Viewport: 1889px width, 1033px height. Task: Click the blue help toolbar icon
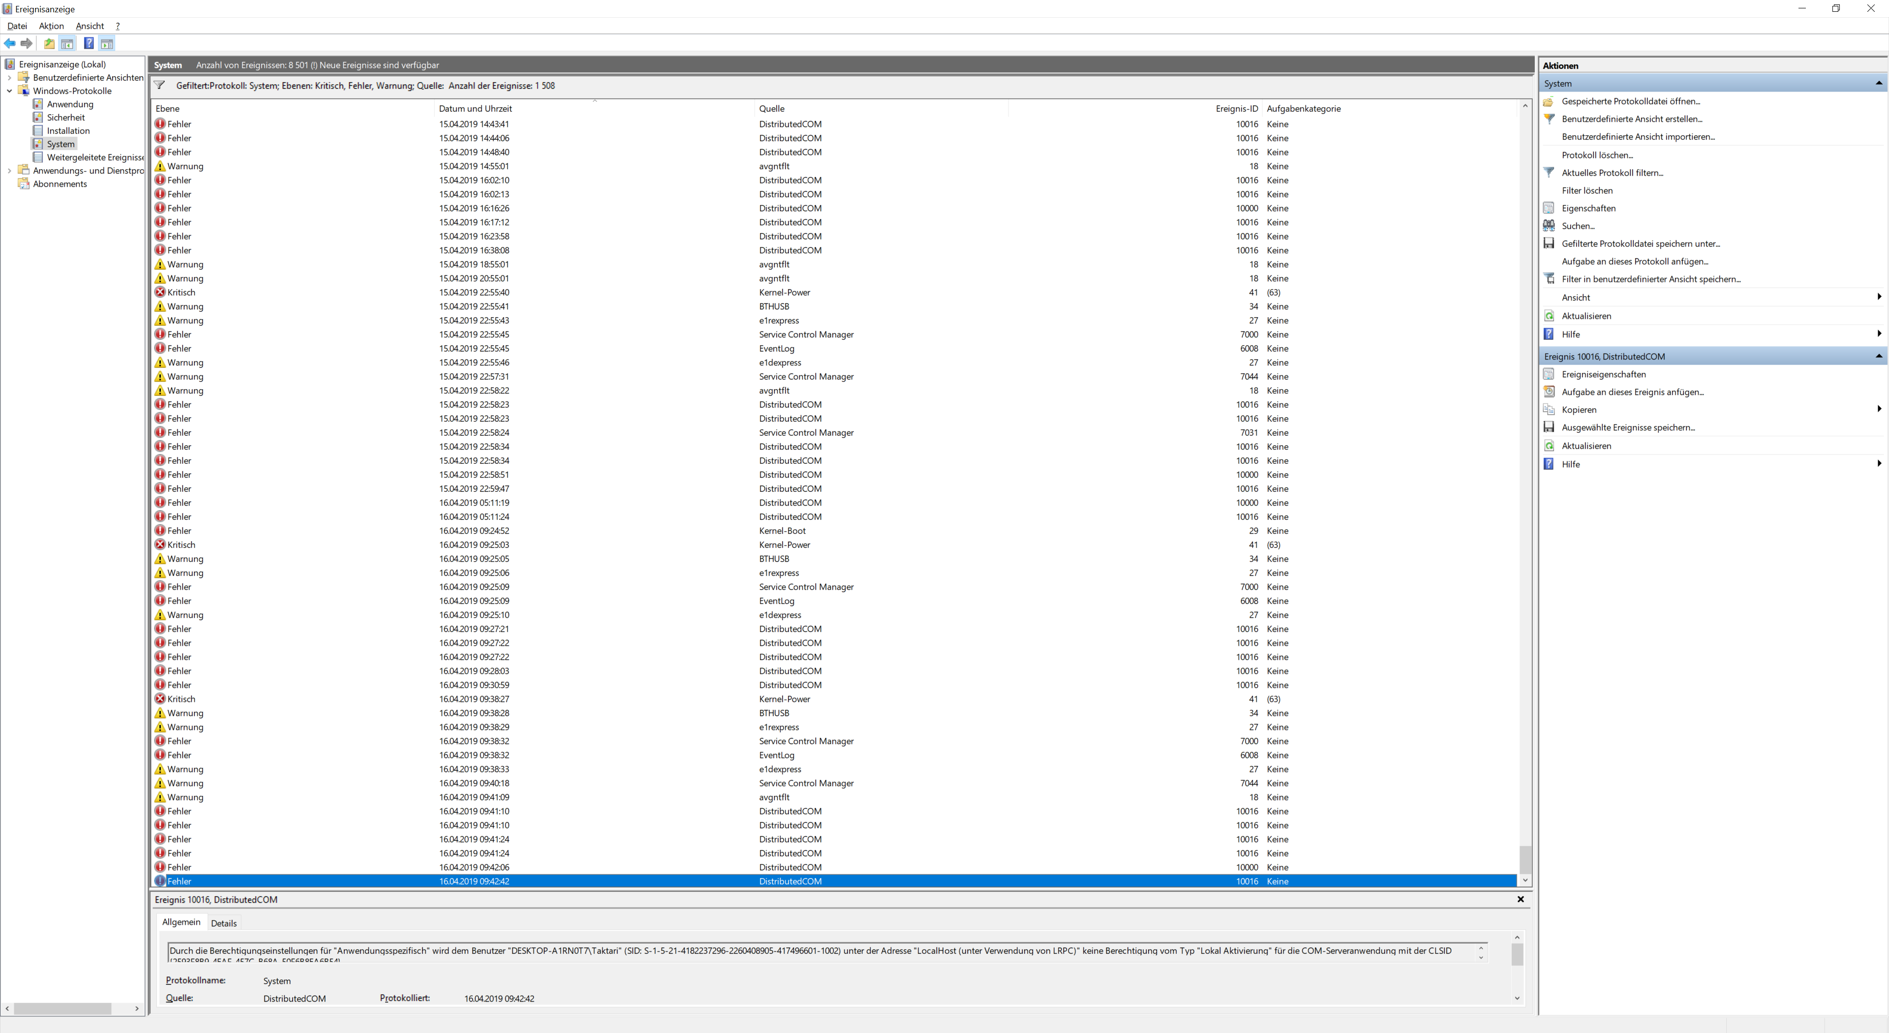(88, 44)
